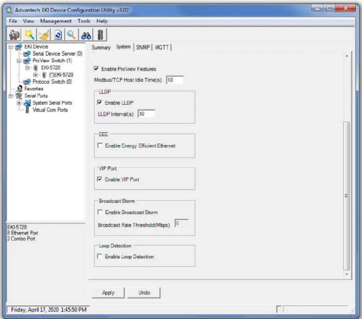Click the System Serial Ports icon
This screenshot has height=319, width=362.
(x=27, y=103)
